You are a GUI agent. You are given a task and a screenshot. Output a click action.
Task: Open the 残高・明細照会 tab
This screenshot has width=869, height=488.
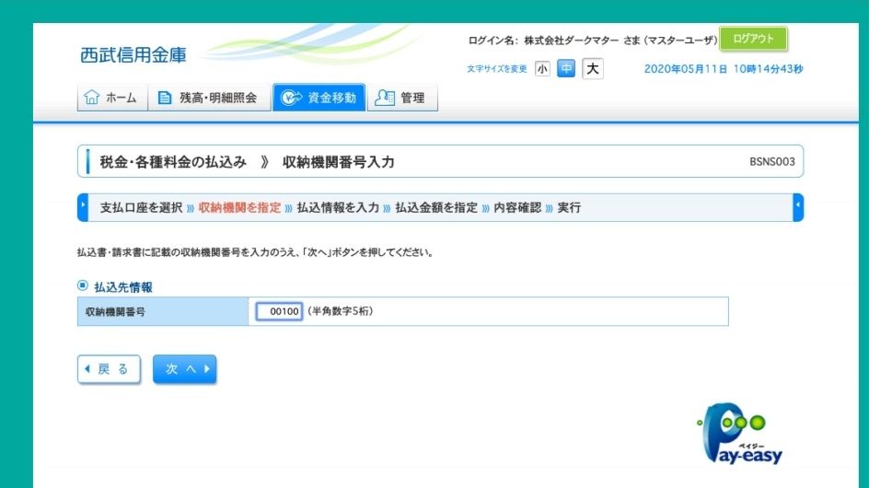point(209,98)
